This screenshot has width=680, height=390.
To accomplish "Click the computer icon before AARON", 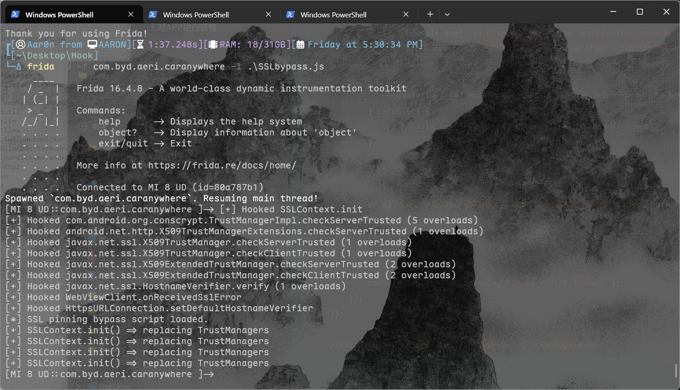I will point(93,44).
